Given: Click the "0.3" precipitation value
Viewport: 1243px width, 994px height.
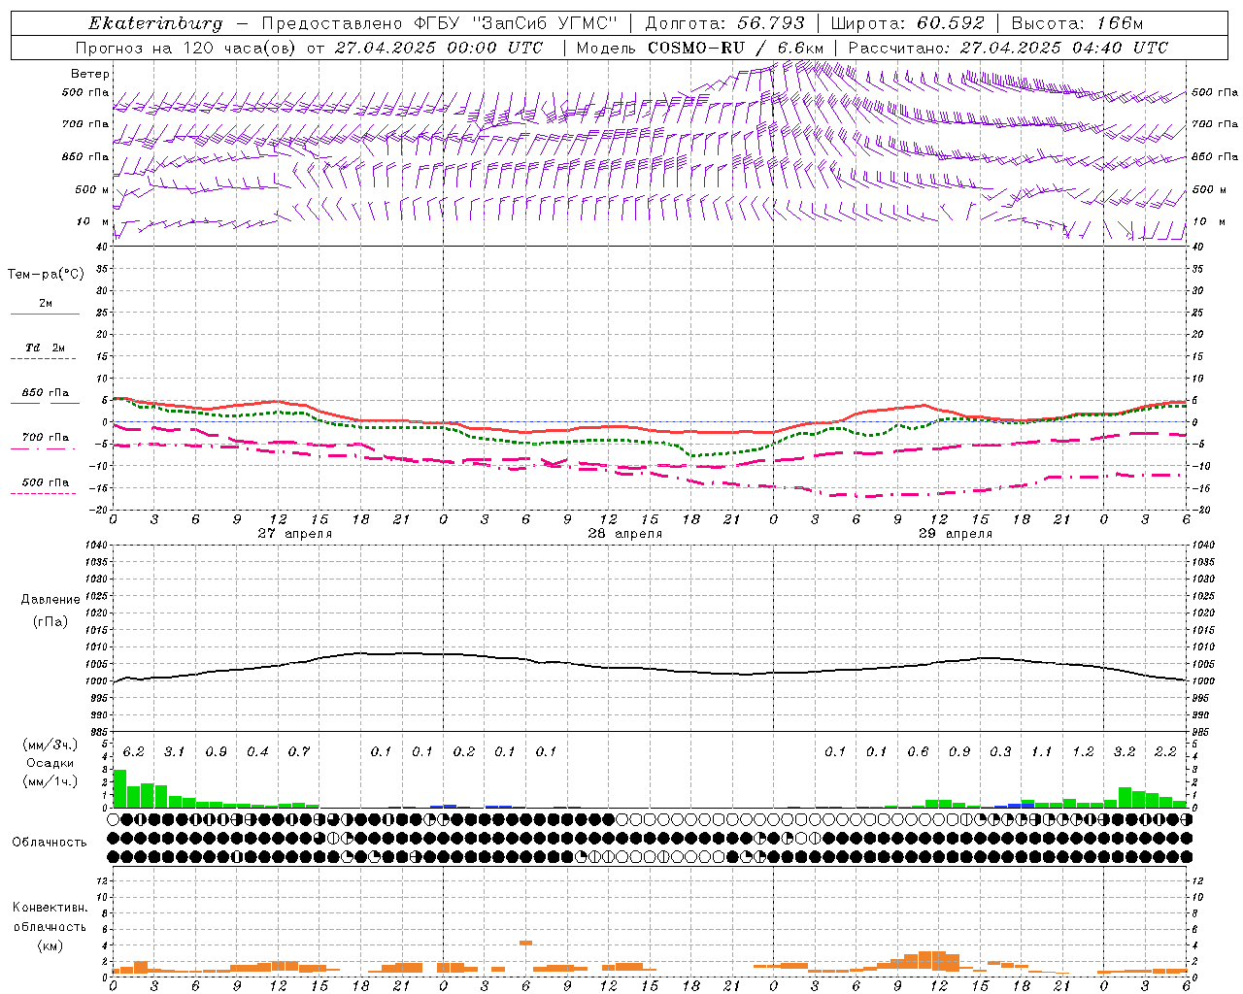Looking at the screenshot, I should coord(1000,752).
